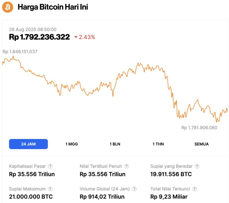Image resolution: width=229 pixels, height=203 pixels.
Task: Open the Volume Global help icon
Action: [135, 189]
